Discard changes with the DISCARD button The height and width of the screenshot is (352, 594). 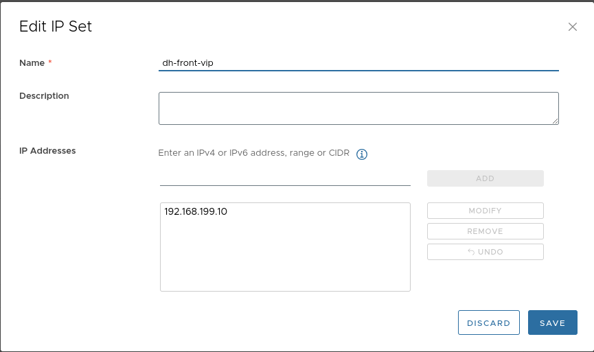pyautogui.click(x=488, y=323)
